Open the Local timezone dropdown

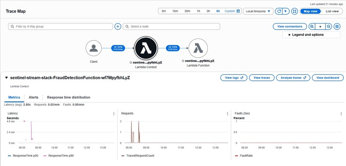coord(258,11)
